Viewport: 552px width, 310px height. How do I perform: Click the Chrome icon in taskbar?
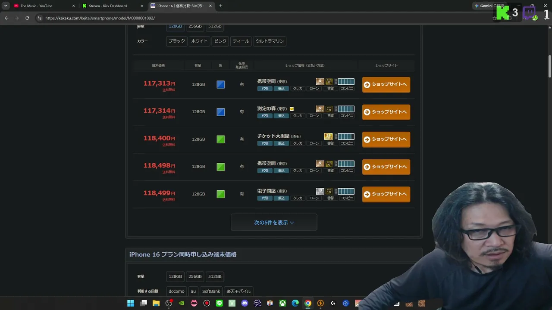pos(307,303)
